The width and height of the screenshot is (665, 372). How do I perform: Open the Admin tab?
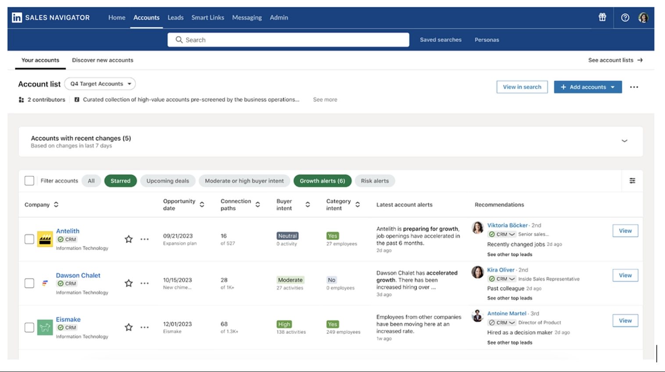coord(279,18)
